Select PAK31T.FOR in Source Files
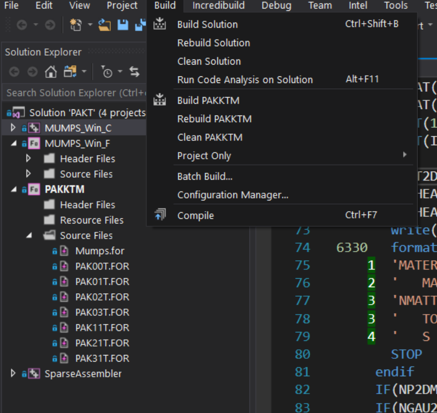 pyautogui.click(x=102, y=358)
